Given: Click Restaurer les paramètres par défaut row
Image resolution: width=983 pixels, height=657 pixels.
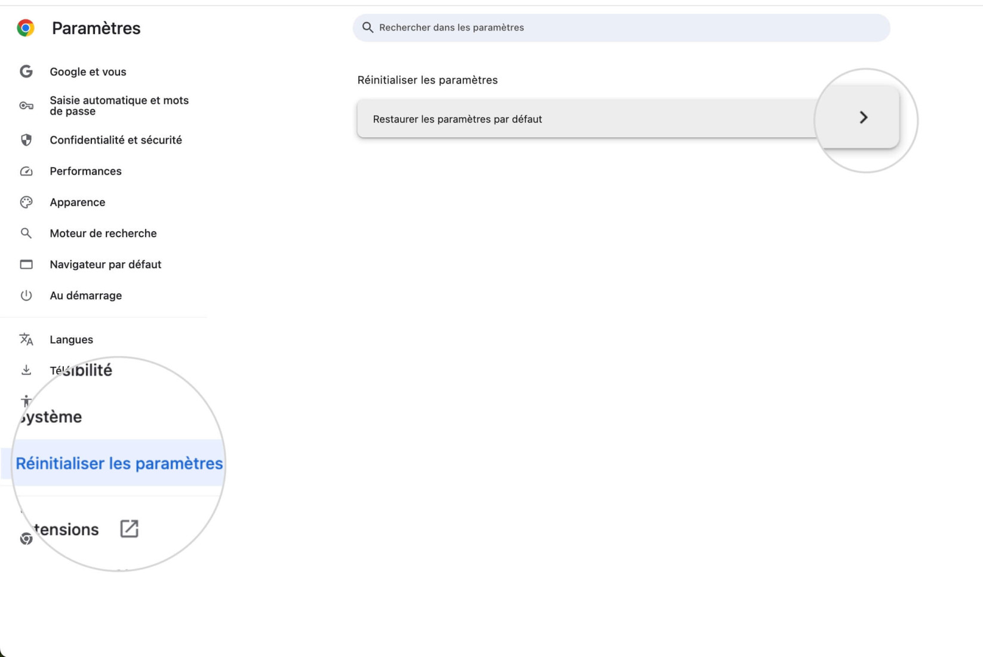Looking at the screenshot, I should click(628, 119).
